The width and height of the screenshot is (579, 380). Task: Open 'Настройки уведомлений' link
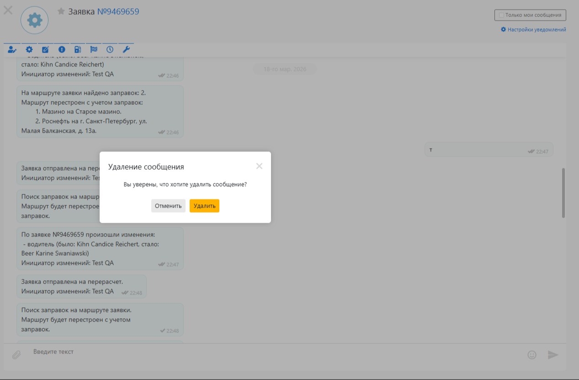coord(533,30)
